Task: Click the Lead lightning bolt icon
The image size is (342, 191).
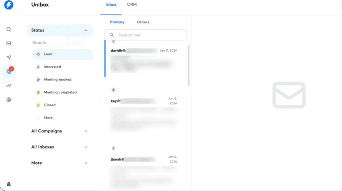Action: coord(38,54)
